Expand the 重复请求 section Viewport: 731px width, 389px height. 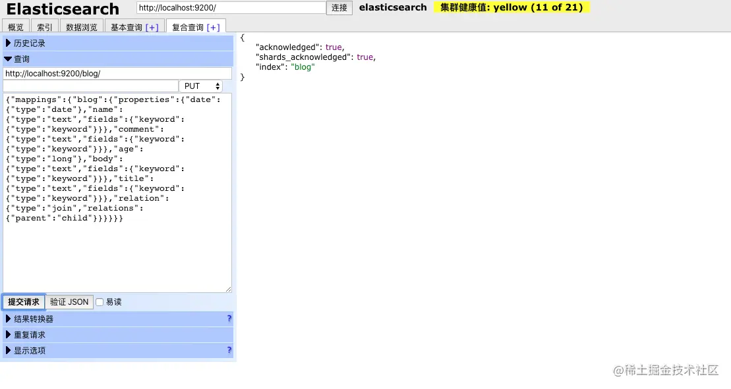[x=118, y=334]
